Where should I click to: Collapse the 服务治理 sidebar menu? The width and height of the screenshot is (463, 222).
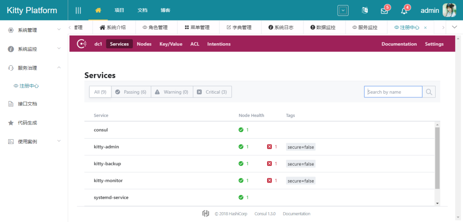tap(34, 68)
